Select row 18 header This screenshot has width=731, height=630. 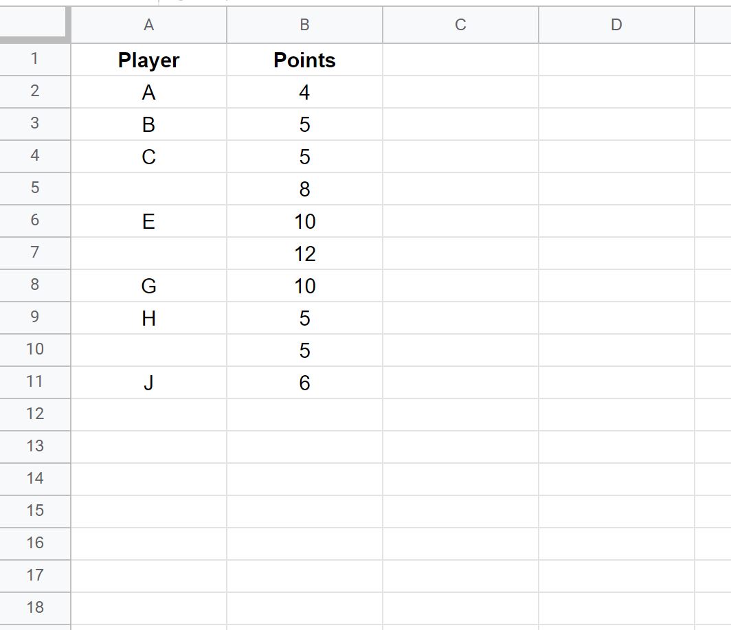34,607
